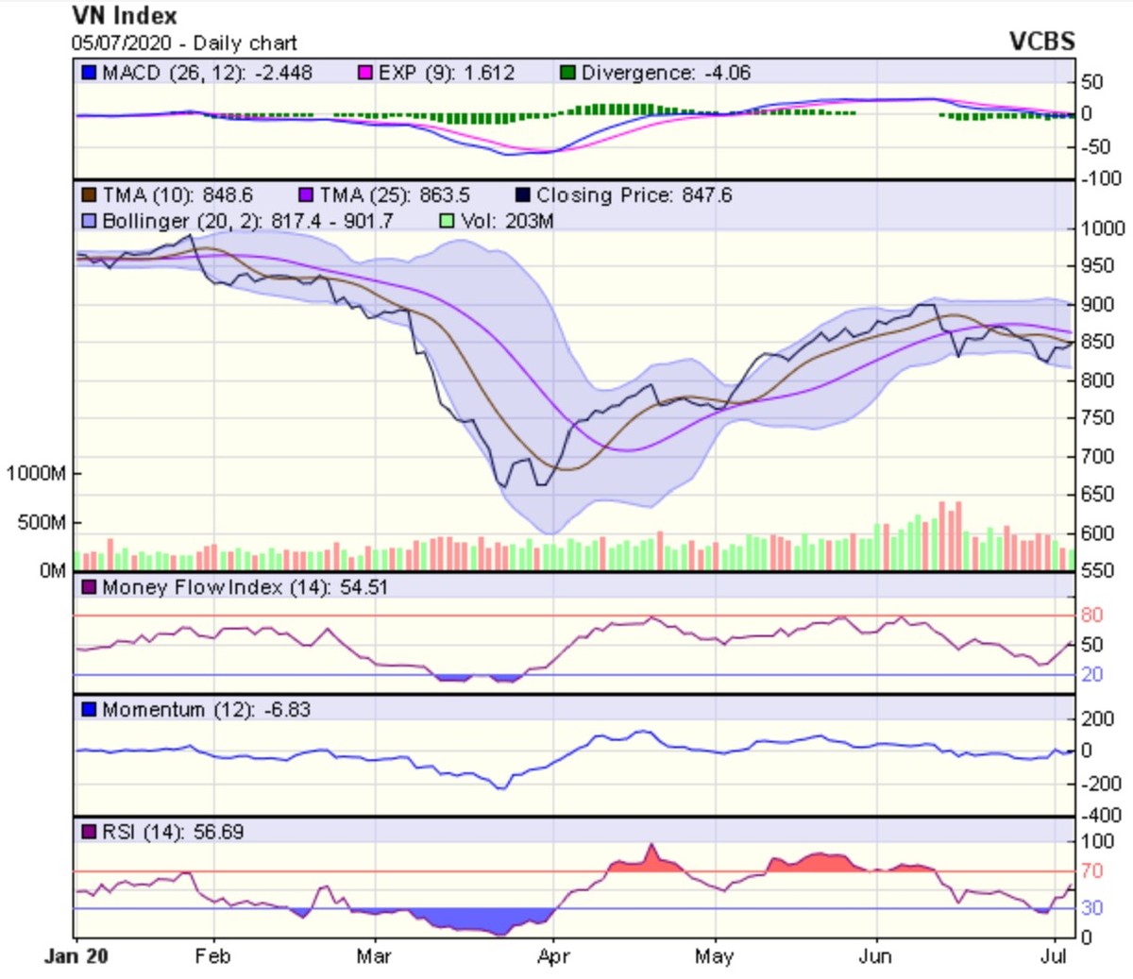Select the dark Closing Price legend marker
This screenshot has width=1133, height=979.
pos(522,195)
